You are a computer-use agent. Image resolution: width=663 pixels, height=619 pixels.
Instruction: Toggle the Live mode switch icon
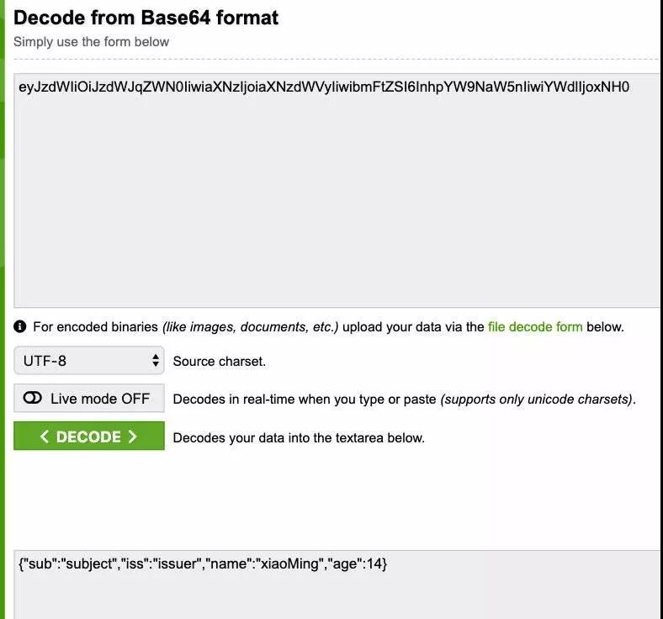click(33, 398)
